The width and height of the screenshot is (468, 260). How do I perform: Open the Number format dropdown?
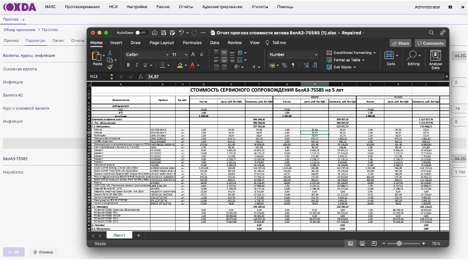pos(292,54)
